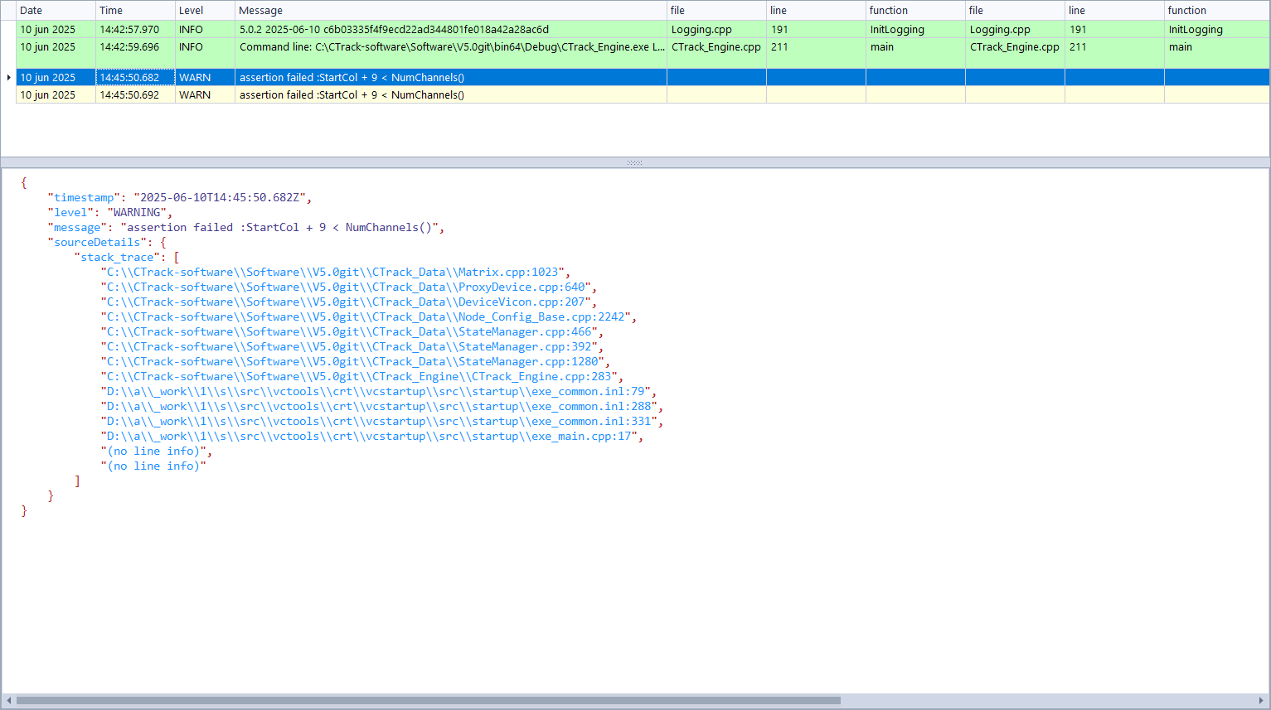Click the current-row indicator arrow
This screenshot has width=1271, height=710.
[8, 77]
